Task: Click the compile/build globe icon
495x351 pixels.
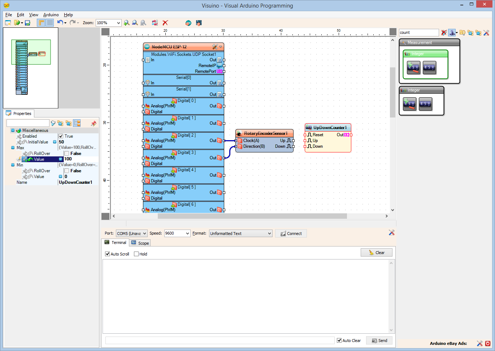Action: pyautogui.click(x=188, y=23)
